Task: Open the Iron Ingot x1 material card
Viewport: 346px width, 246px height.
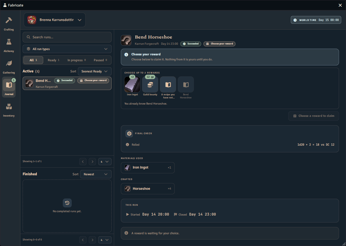Action: 148,168
